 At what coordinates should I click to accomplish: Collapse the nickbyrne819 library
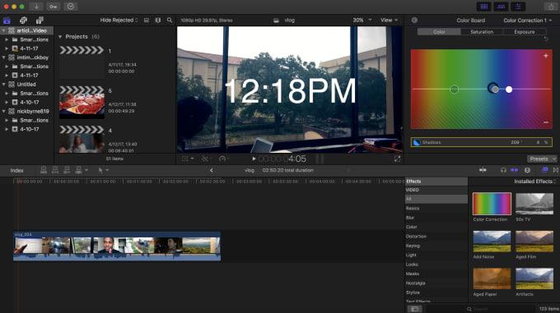(3, 112)
